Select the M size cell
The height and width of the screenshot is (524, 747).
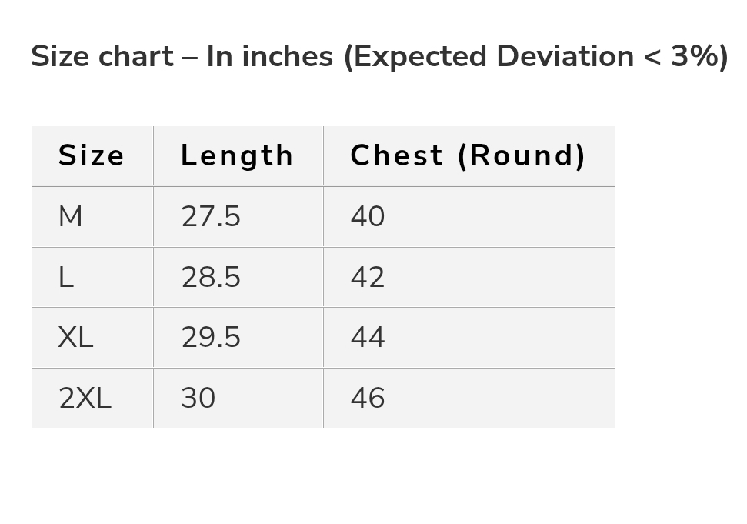tap(70, 217)
